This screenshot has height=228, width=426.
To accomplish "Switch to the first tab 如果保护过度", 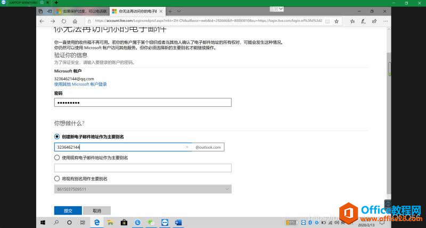I will [81, 11].
